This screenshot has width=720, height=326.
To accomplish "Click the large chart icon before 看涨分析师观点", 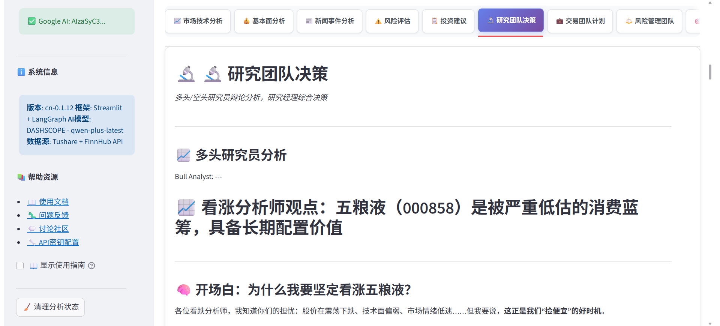I will point(186,207).
